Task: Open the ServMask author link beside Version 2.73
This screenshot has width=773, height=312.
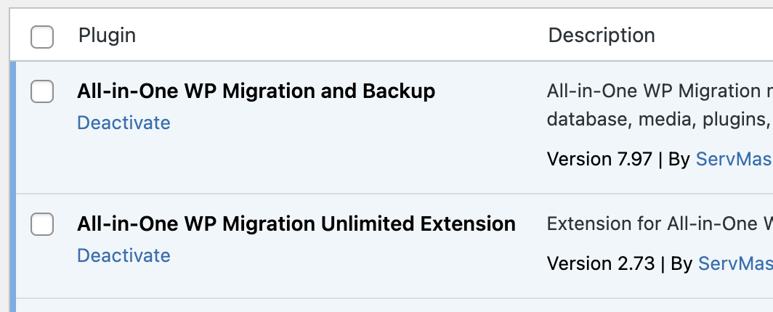Action: pos(734,263)
